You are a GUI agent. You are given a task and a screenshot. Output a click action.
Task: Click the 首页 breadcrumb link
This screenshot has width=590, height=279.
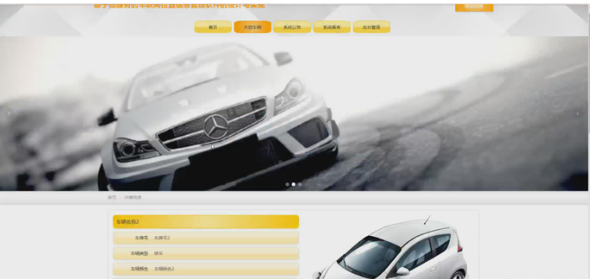[112, 197]
